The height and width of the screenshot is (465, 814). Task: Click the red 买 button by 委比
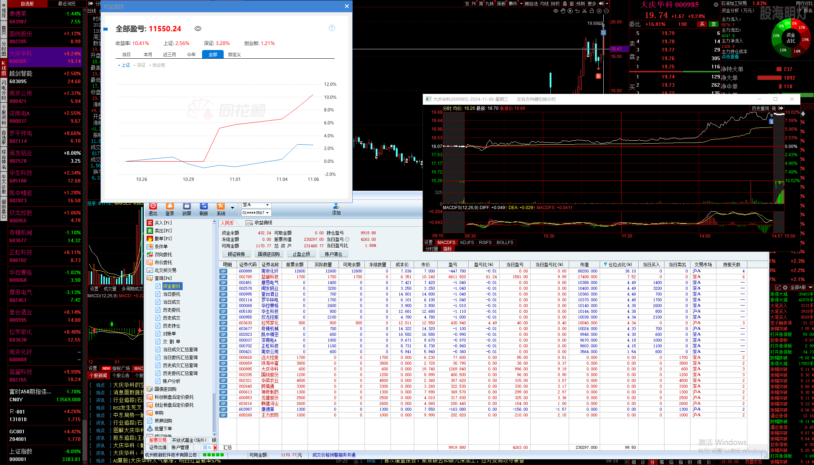point(702,24)
